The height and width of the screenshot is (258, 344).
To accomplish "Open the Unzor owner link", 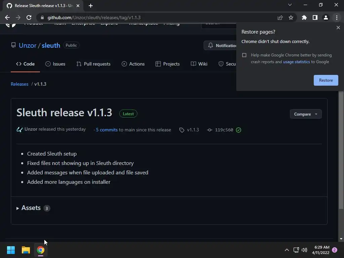I will click(28, 45).
